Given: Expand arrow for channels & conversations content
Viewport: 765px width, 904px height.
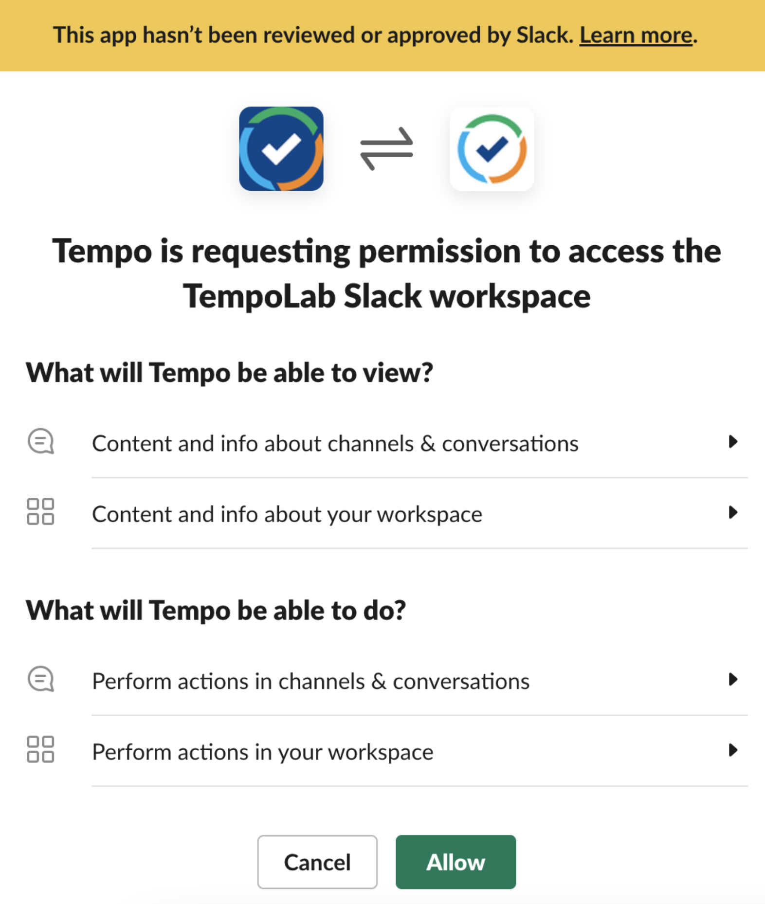Looking at the screenshot, I should coord(732,442).
